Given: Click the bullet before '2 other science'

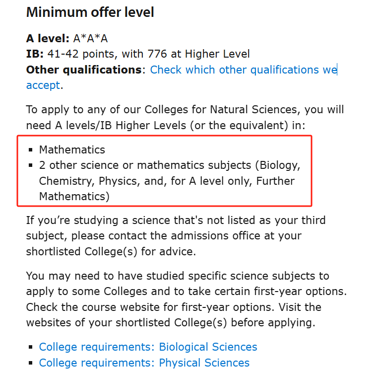Looking at the screenshot, I should [x=30, y=165].
